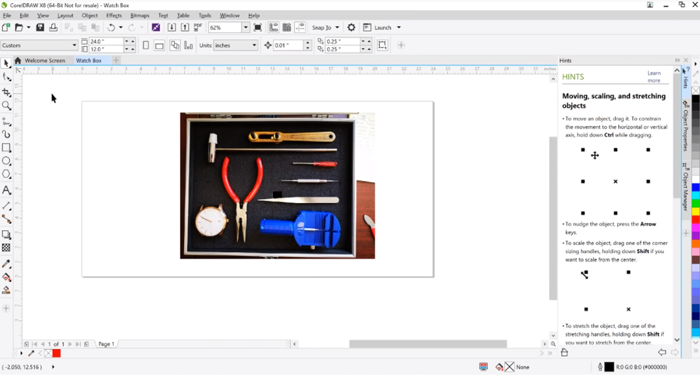Toggle portrait page orientation
The image size is (700, 375).
(x=145, y=45)
